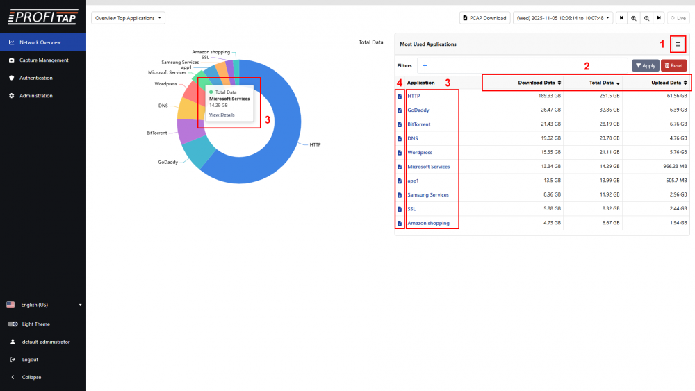Click the zoom in magnifier icon
Screen dimensions: 695x391
click(x=633, y=18)
